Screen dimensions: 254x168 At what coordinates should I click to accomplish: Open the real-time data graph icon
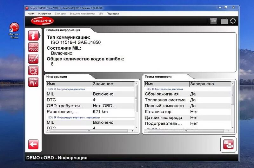33,70
